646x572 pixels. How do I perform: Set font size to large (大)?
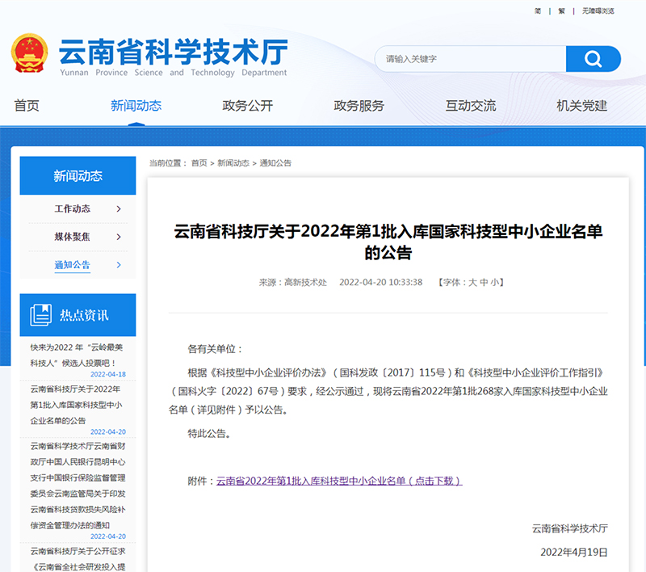[473, 283]
